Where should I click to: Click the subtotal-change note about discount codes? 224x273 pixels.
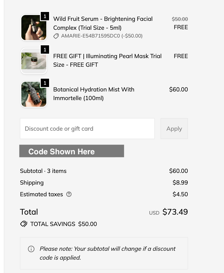tap(107, 253)
